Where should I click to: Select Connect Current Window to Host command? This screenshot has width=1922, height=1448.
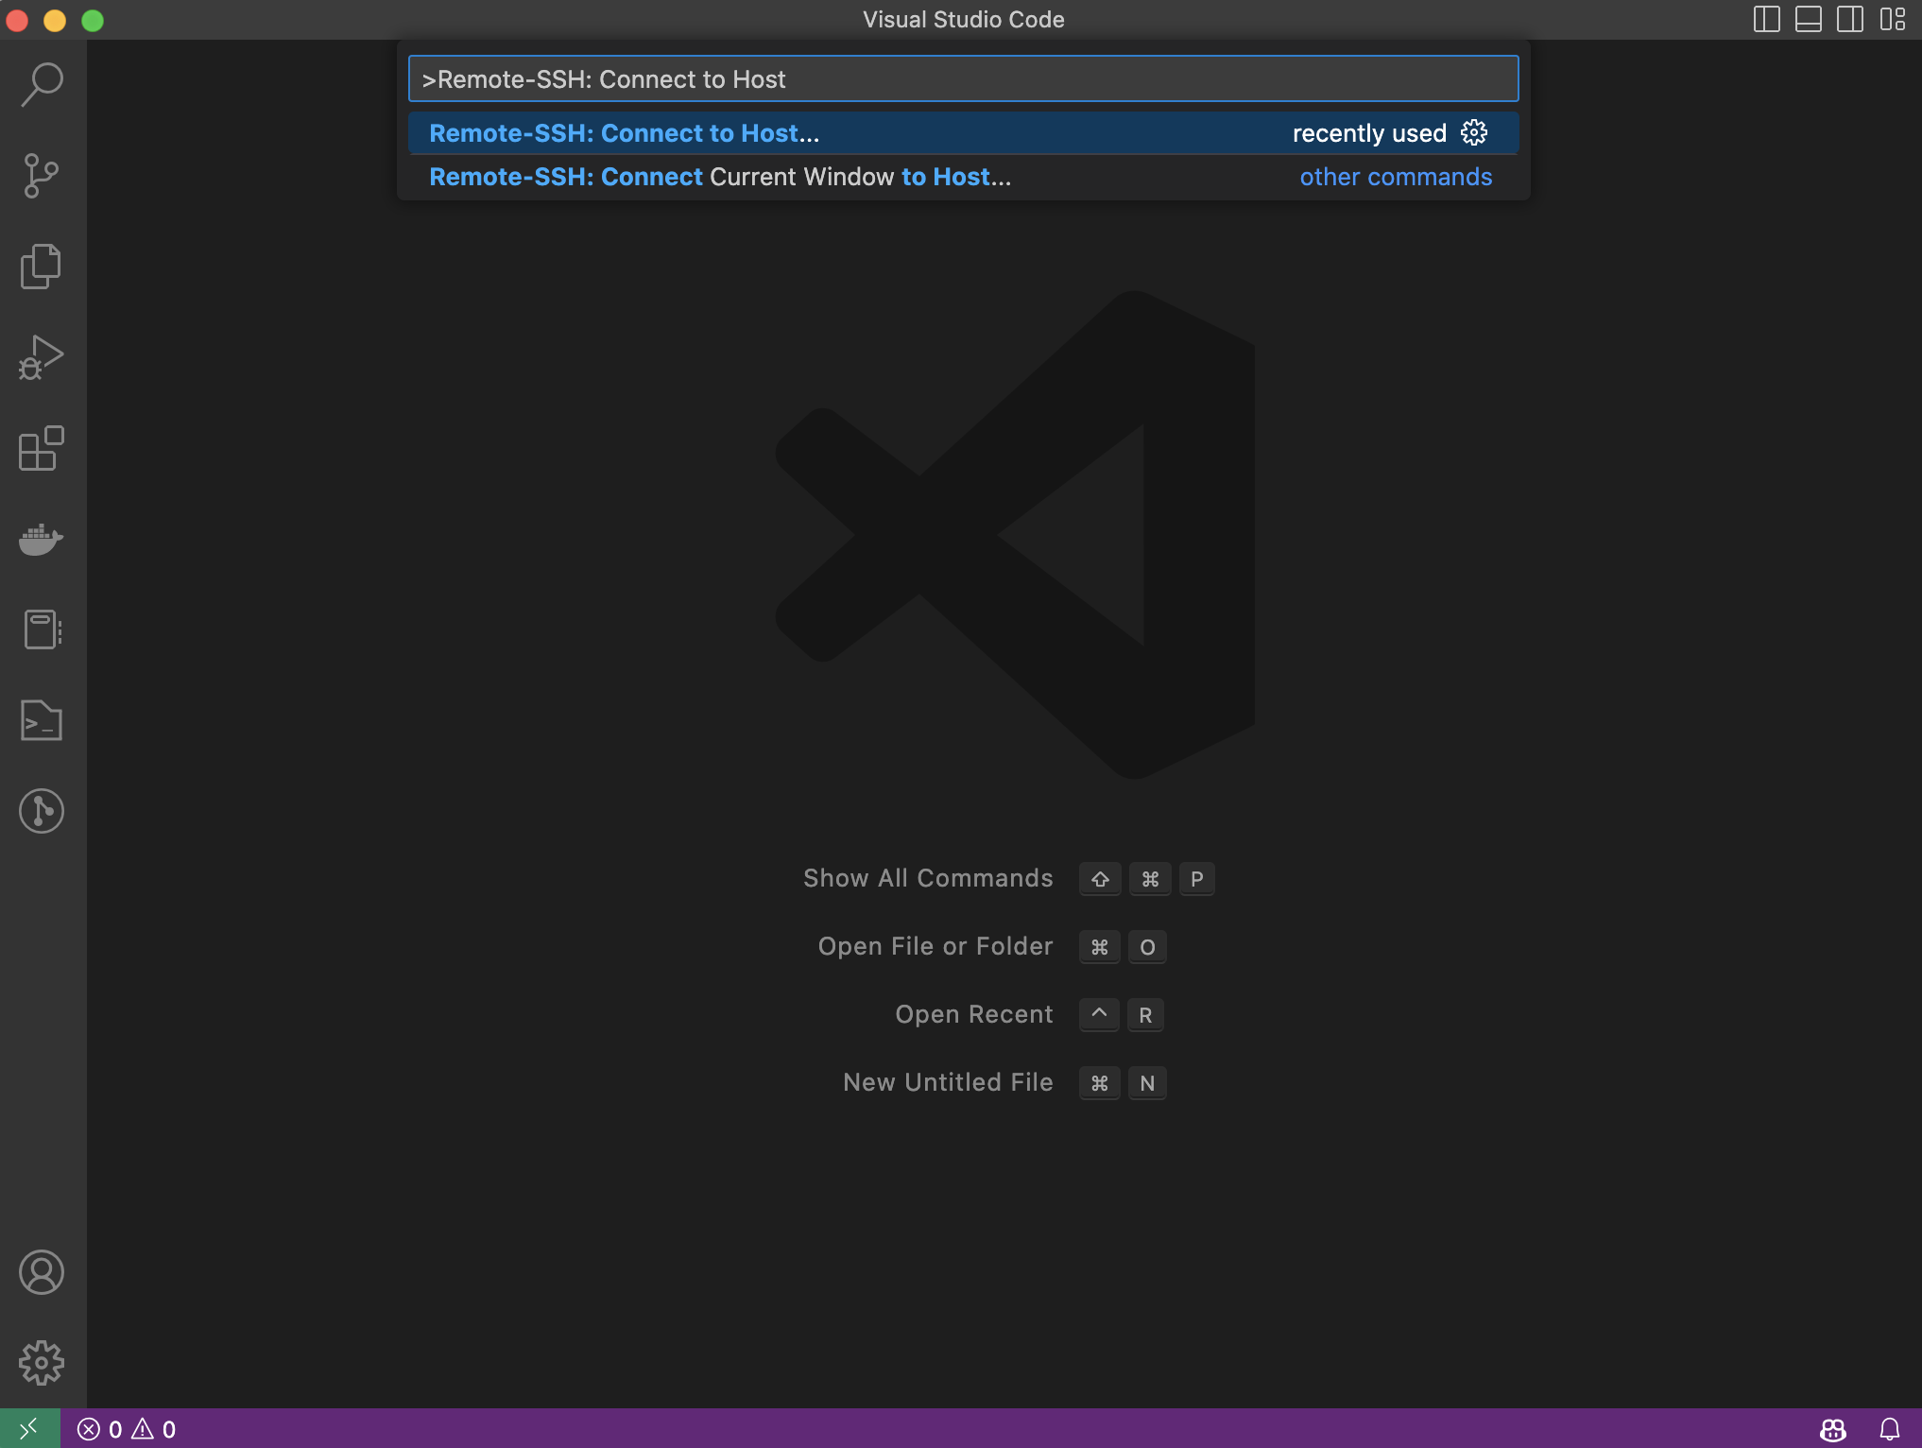963,177
